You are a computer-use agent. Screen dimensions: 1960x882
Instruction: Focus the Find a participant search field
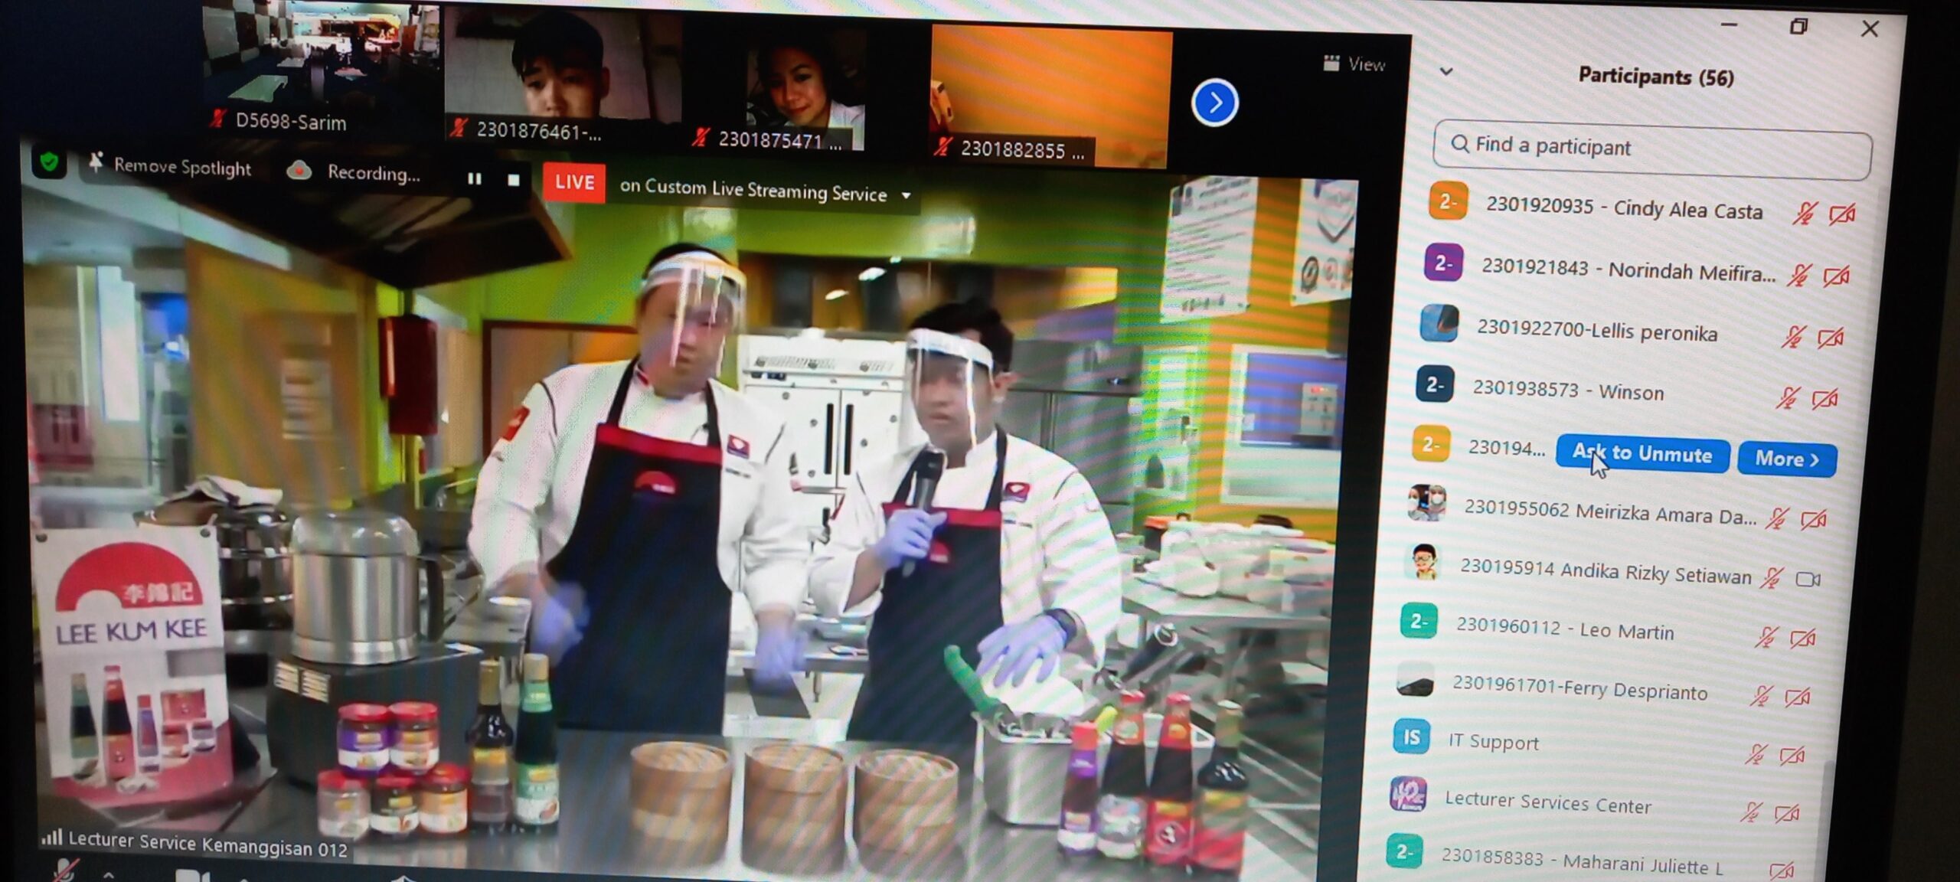[1652, 149]
